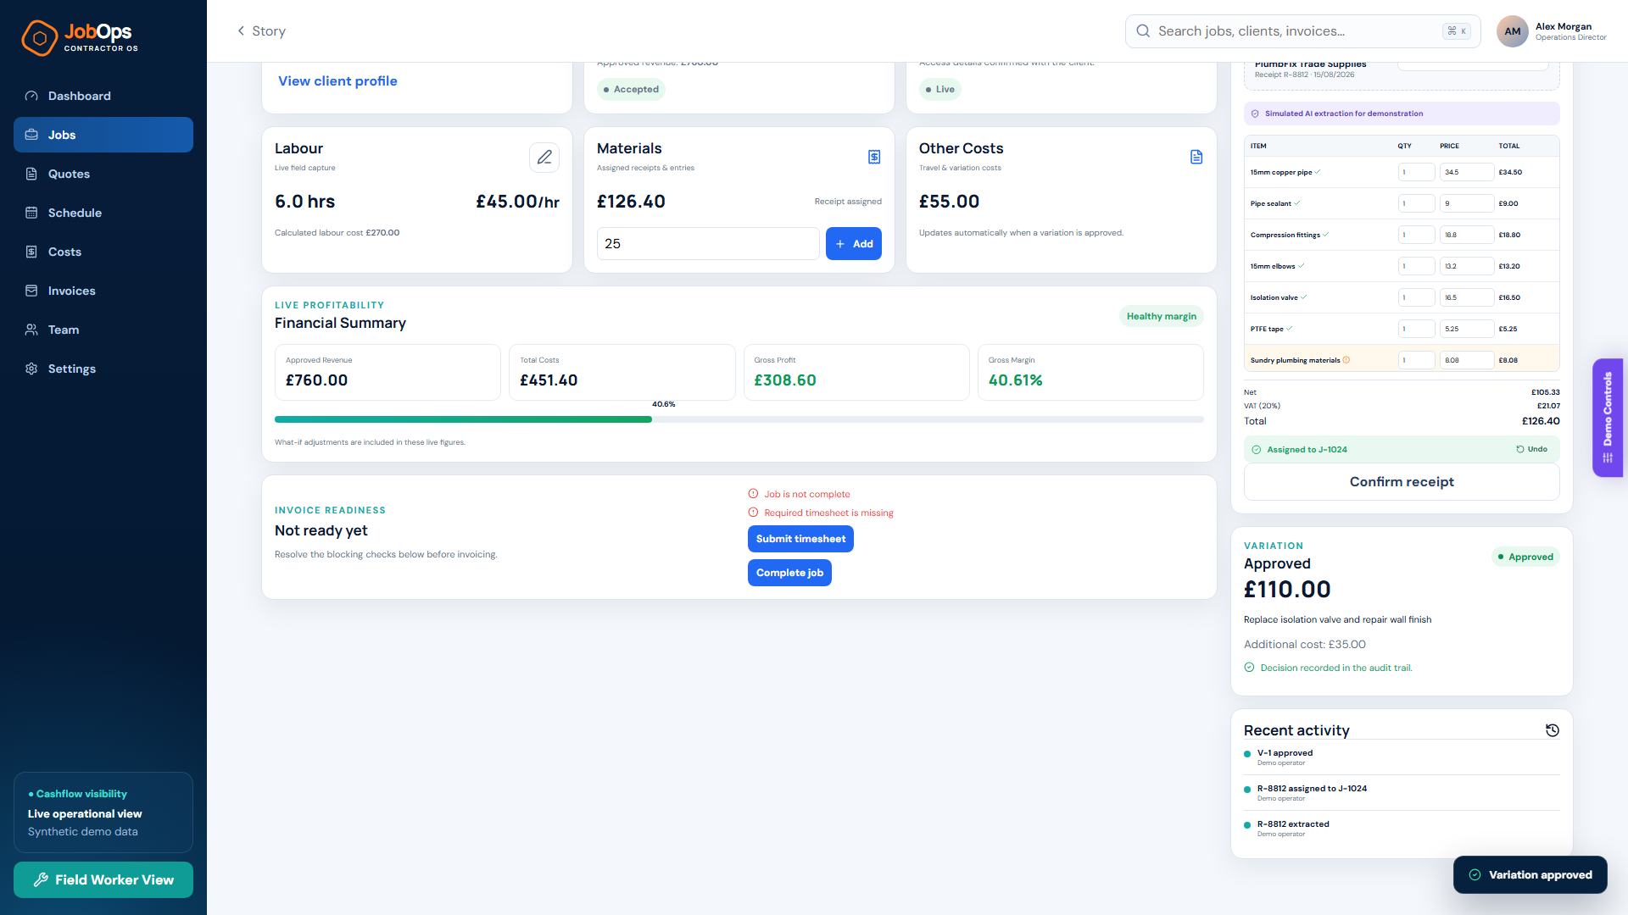Image resolution: width=1628 pixels, height=915 pixels.
Task: Click the search magnifier icon
Action: tap(1143, 30)
